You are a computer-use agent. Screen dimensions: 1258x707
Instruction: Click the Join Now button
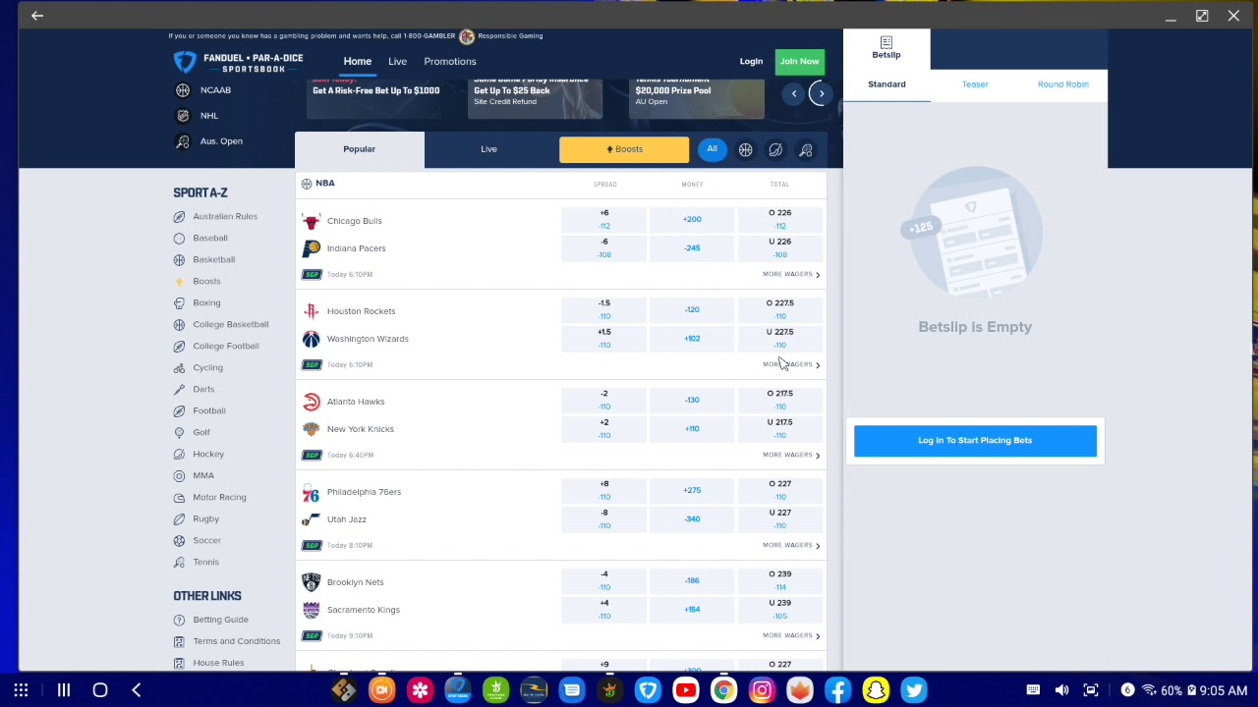799,62
